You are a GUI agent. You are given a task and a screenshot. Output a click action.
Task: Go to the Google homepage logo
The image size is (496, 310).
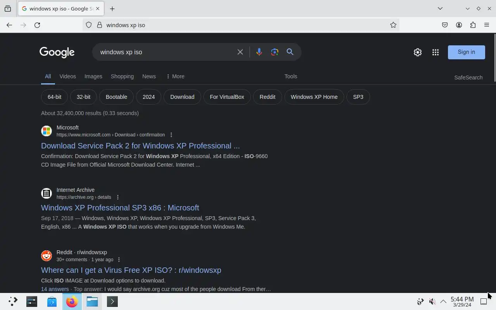pyautogui.click(x=57, y=52)
